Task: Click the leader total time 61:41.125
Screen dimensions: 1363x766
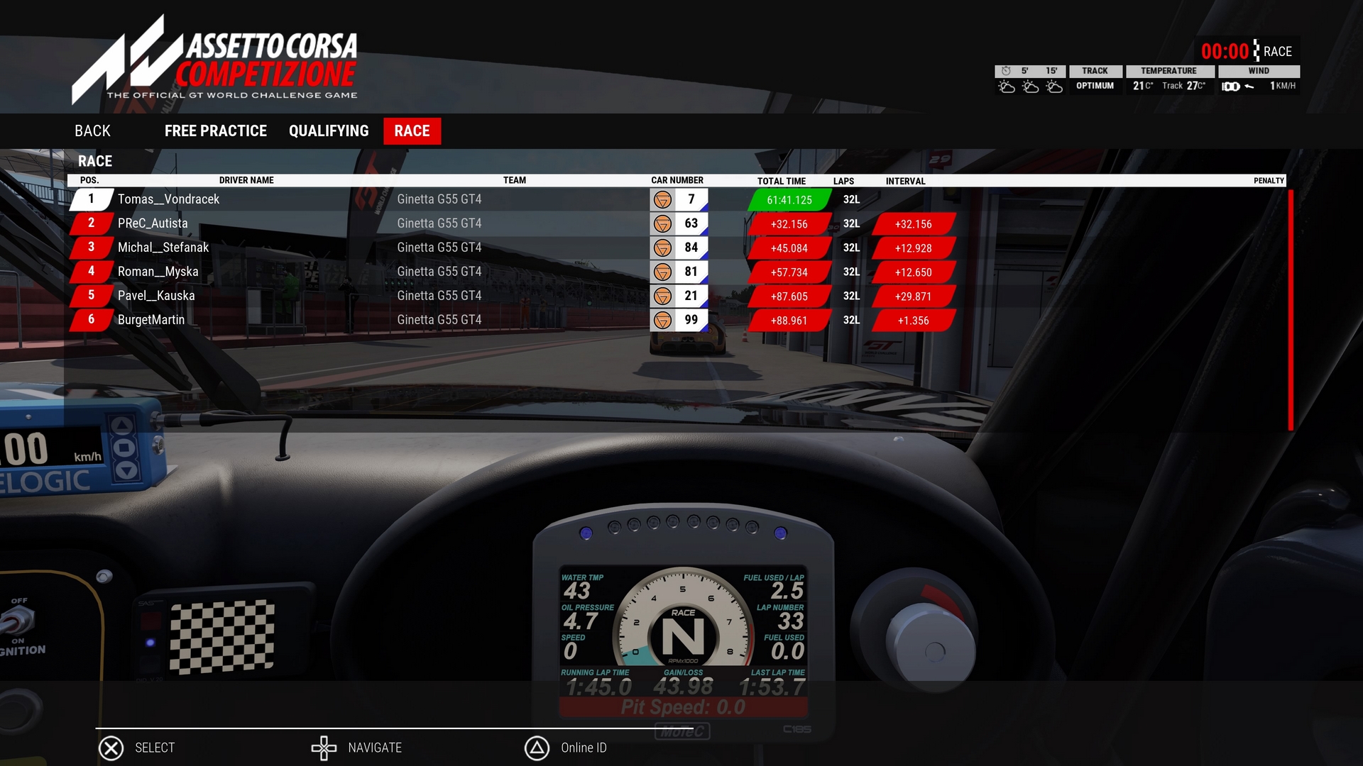Action: [x=789, y=201]
